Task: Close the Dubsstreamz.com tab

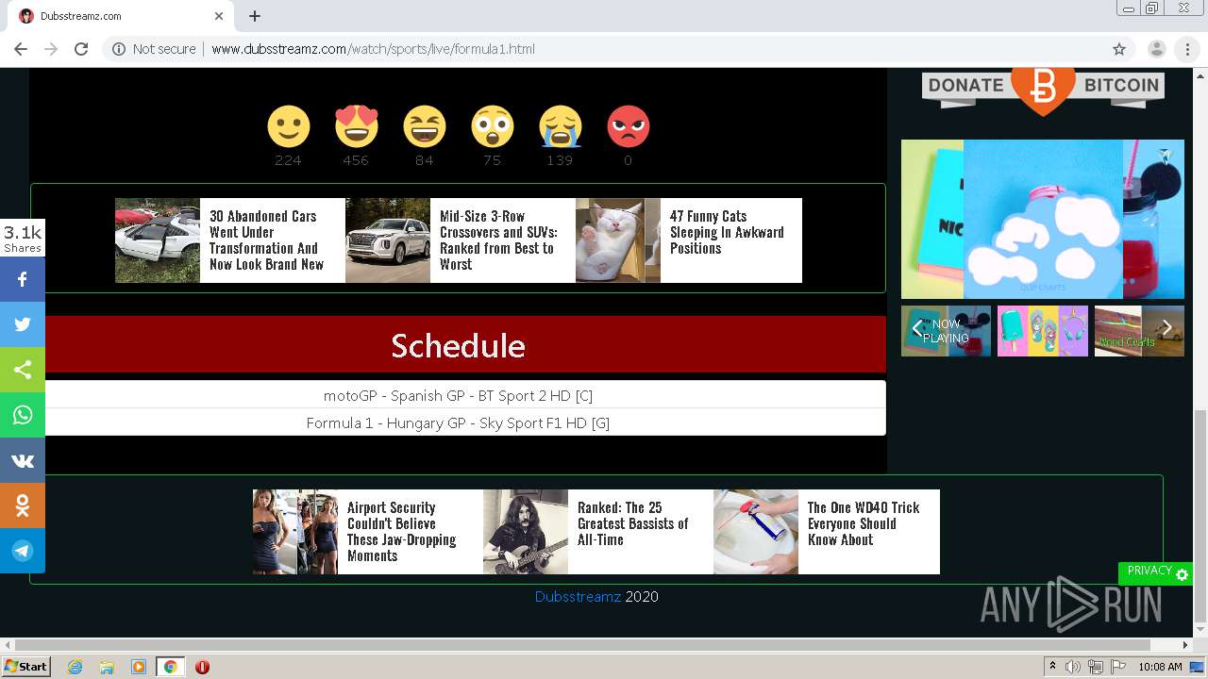Action: tap(219, 16)
